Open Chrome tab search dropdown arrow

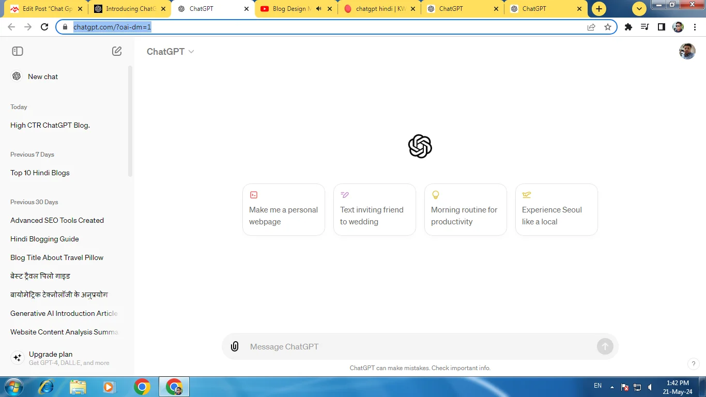click(639, 9)
